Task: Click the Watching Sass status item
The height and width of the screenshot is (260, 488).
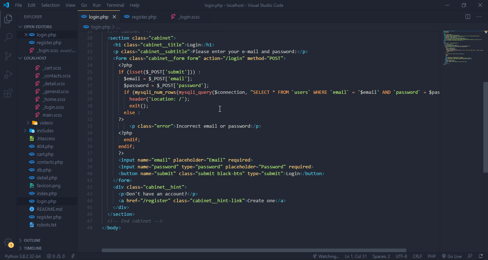Action: coord(326,256)
